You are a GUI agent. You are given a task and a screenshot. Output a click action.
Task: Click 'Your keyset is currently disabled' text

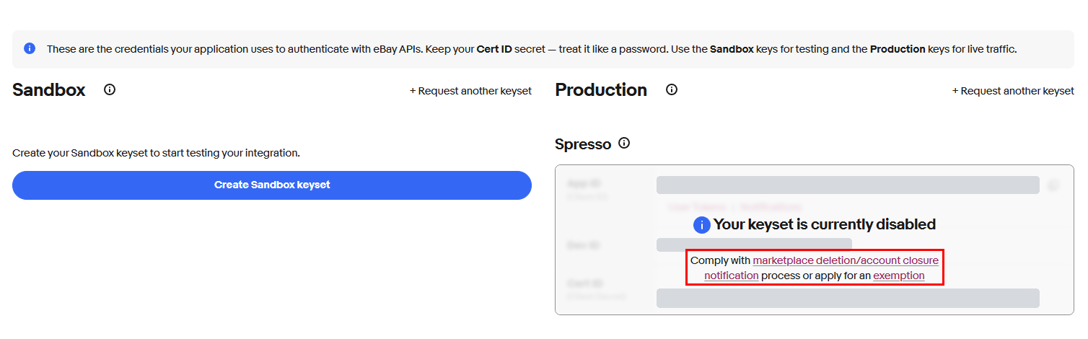tap(825, 224)
